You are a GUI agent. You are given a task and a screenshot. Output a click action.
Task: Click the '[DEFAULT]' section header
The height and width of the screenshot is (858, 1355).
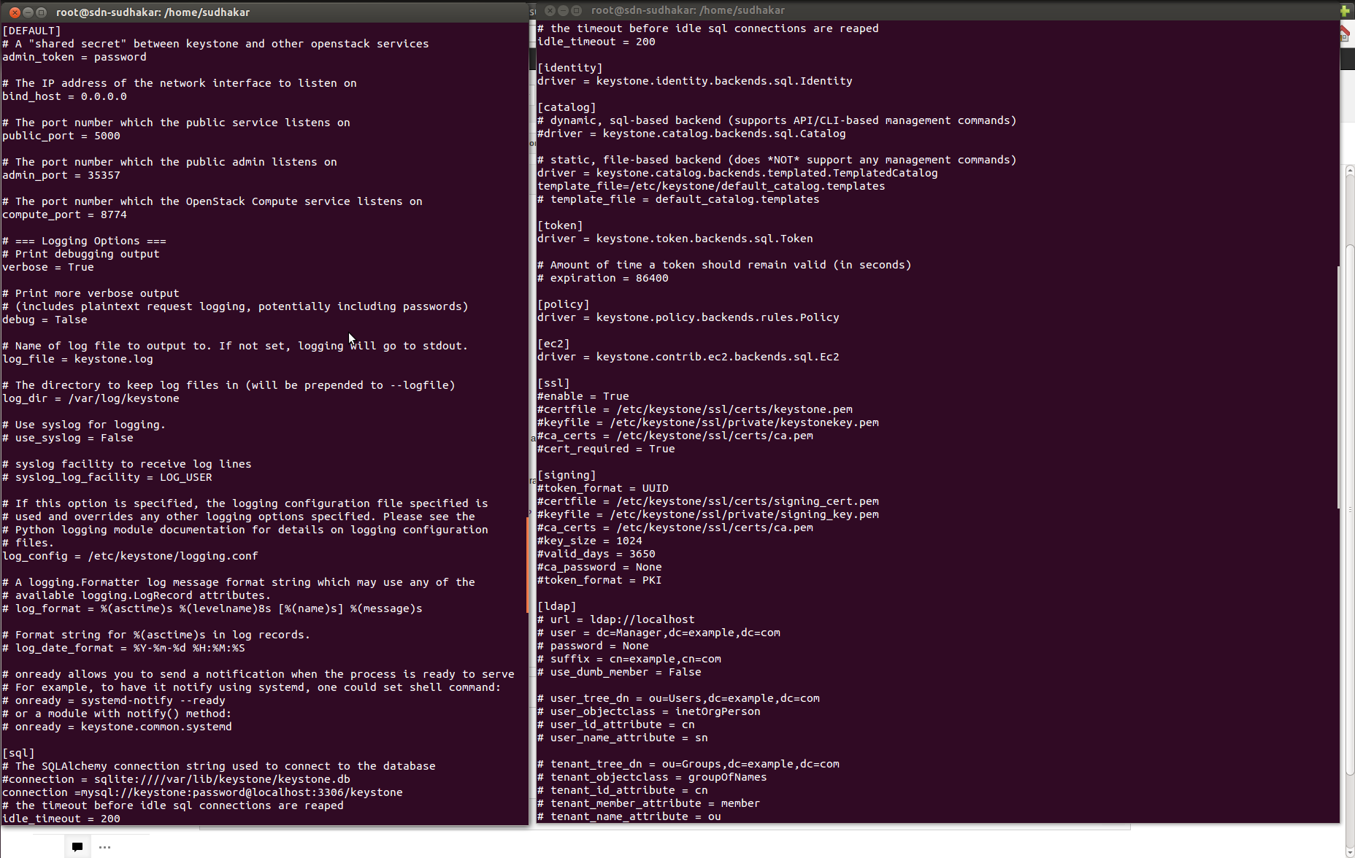coord(32,31)
